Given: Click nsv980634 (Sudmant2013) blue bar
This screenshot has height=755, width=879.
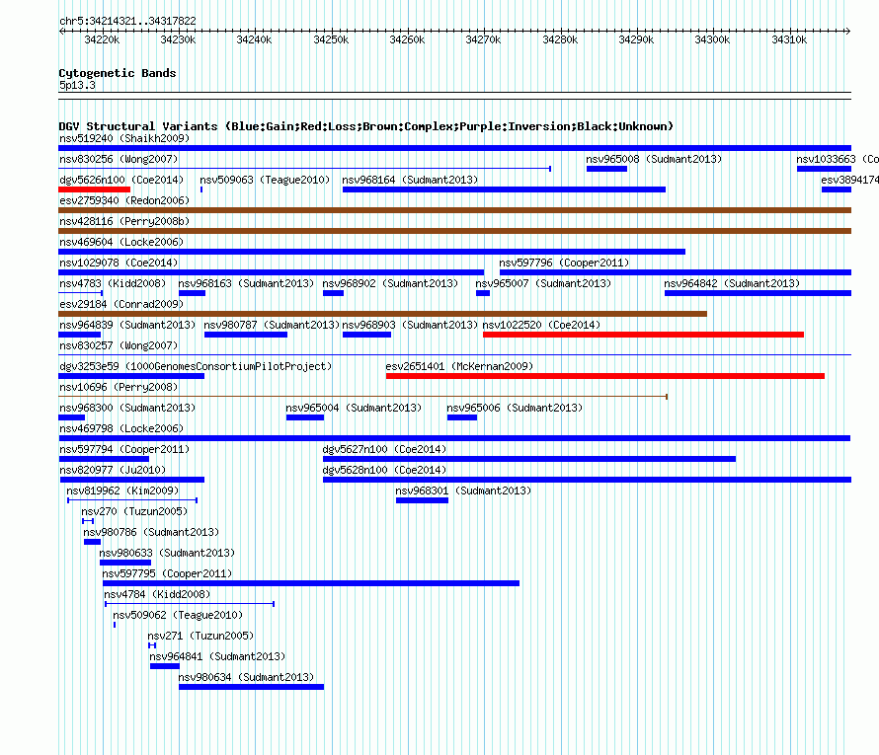Looking at the screenshot, I should [x=251, y=687].
